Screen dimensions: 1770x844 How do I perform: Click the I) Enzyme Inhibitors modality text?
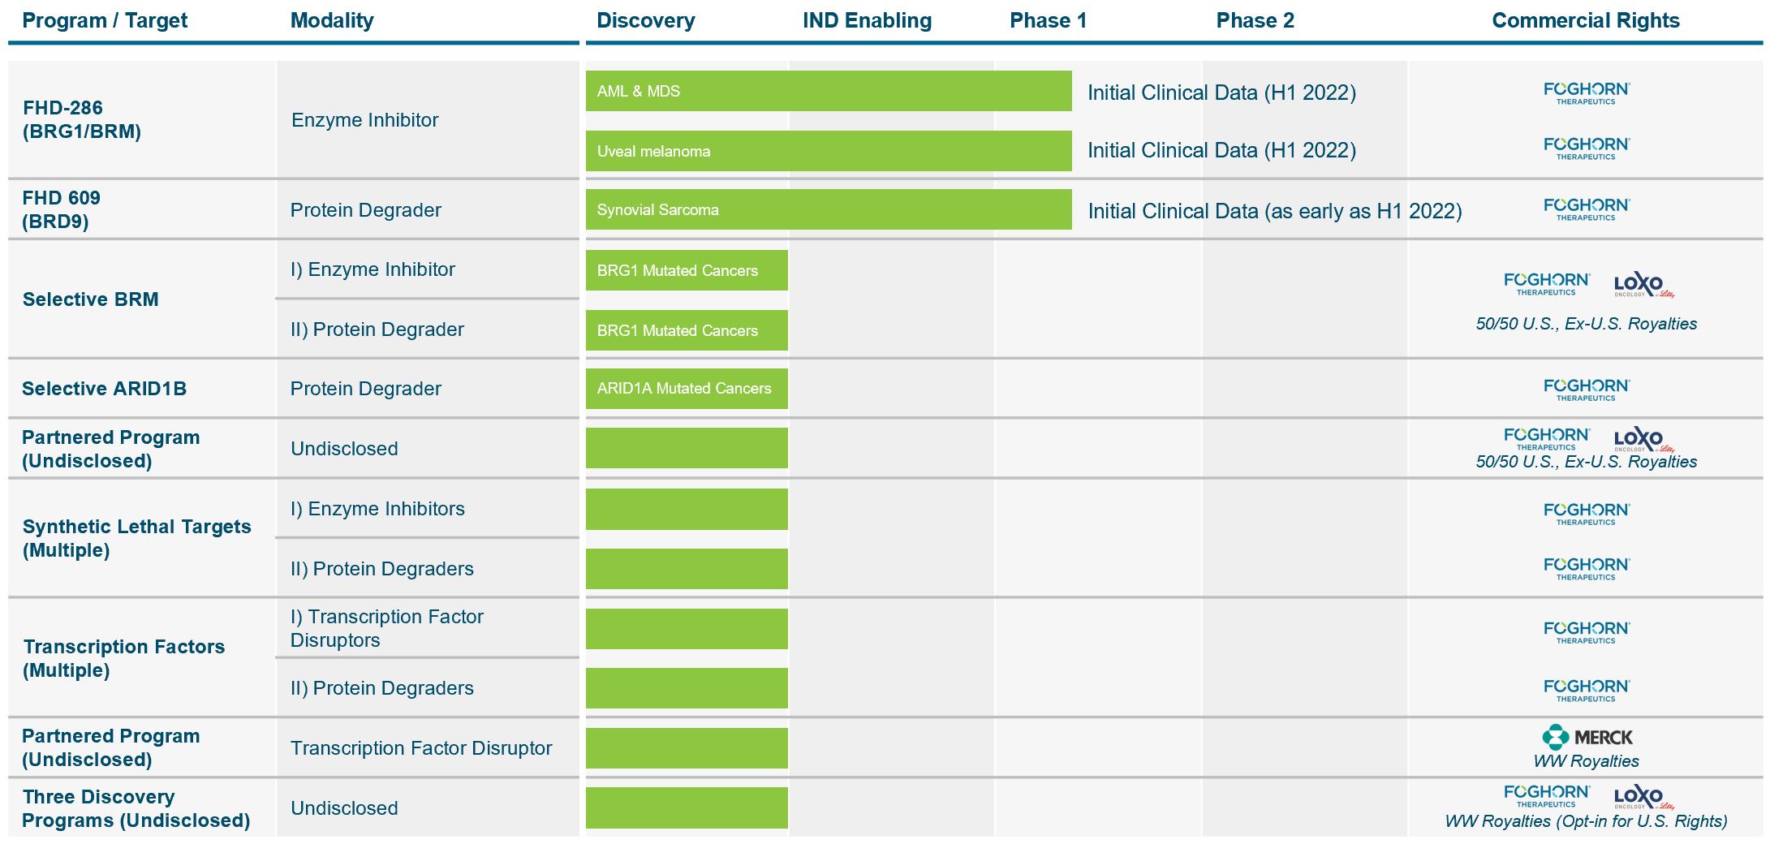pyautogui.click(x=377, y=509)
